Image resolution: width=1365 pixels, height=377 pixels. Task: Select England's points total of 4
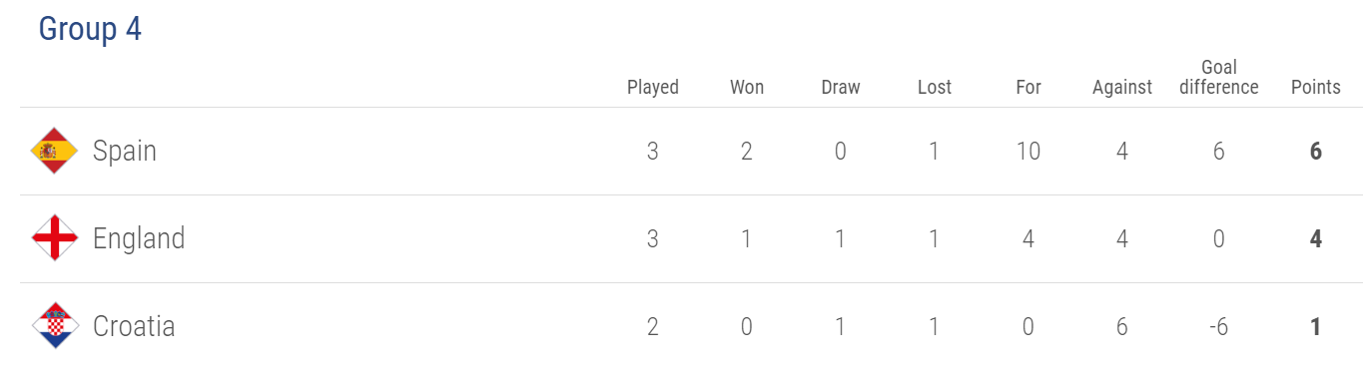(1316, 239)
